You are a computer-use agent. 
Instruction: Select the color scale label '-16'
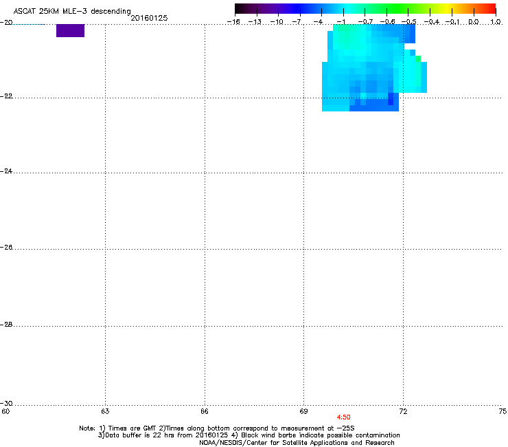coord(233,22)
